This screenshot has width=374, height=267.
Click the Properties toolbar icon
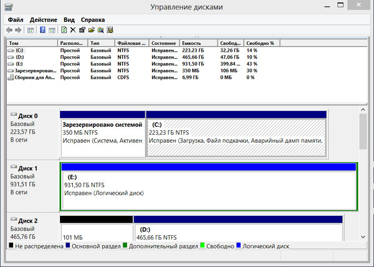pos(82,29)
